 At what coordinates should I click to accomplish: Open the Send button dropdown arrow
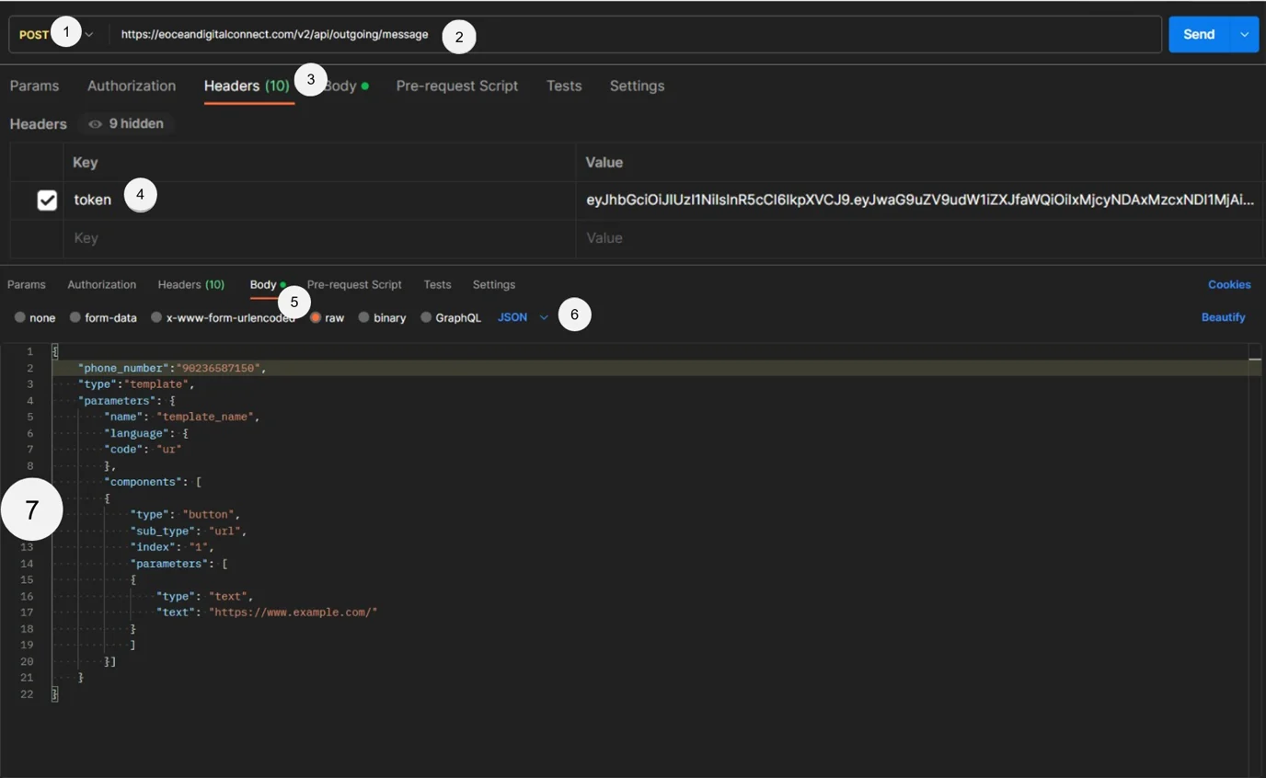pos(1244,34)
